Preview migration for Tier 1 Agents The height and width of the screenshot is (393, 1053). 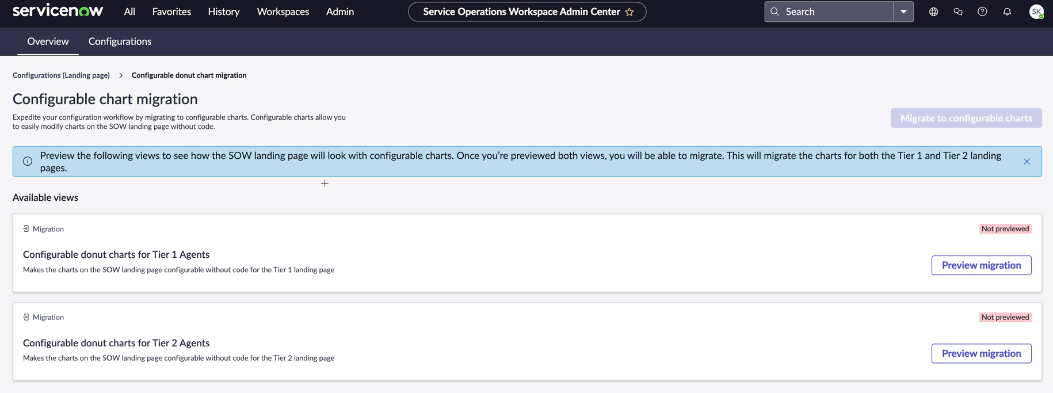click(981, 265)
